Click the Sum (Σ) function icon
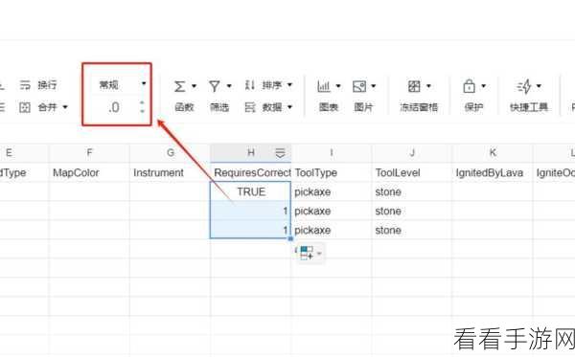This screenshot has height=357, width=575. pyautogui.click(x=180, y=86)
